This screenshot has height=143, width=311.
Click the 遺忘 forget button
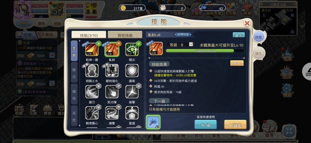point(238,35)
